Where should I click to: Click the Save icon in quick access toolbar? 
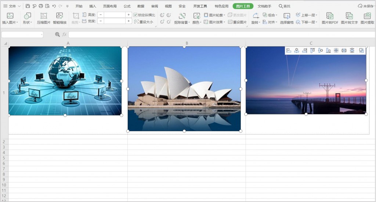[x=28, y=6]
